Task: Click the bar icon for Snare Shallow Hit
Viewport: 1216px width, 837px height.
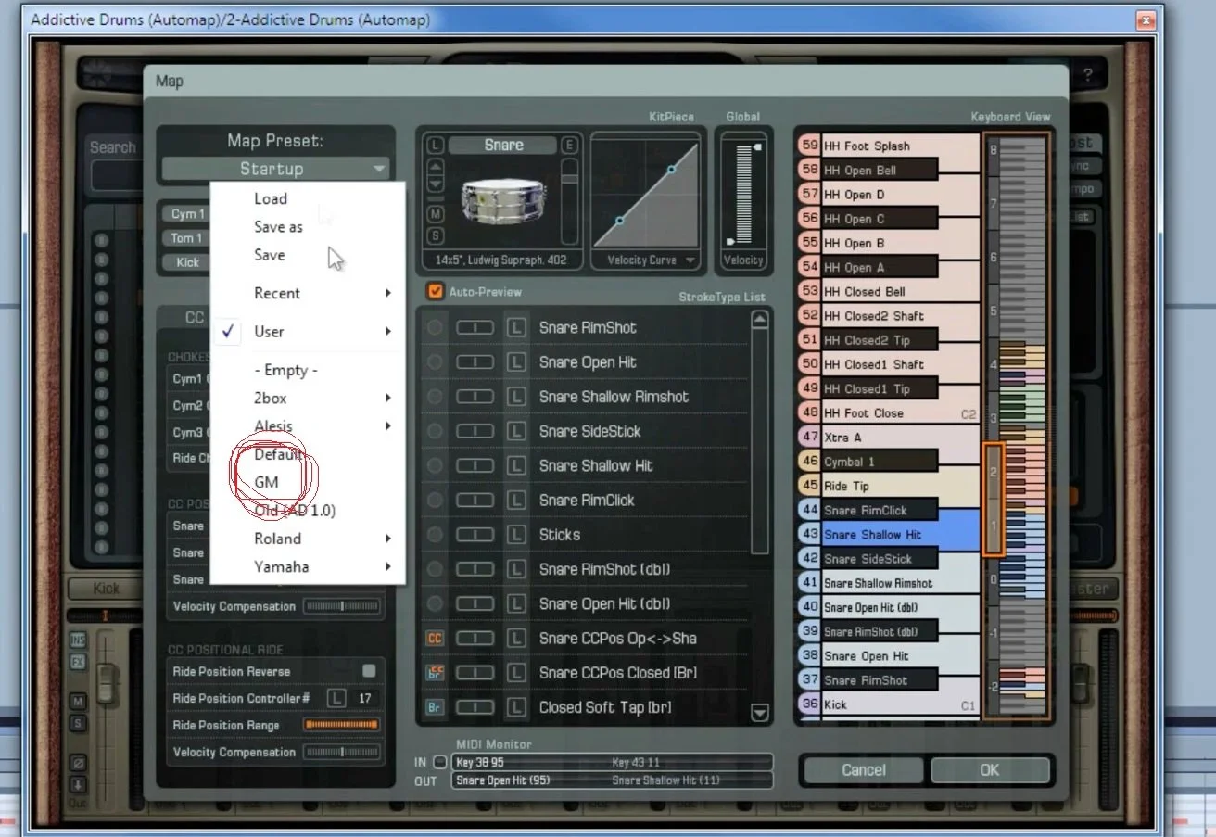Action: pyautogui.click(x=475, y=466)
